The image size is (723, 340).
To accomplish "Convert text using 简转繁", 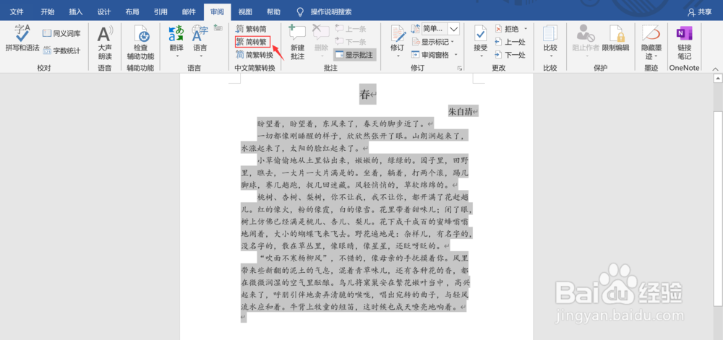I will click(252, 42).
